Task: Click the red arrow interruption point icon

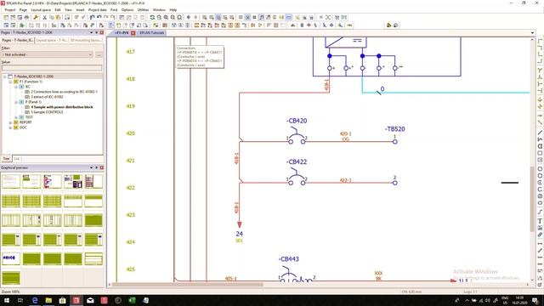Action: coord(349,25)
